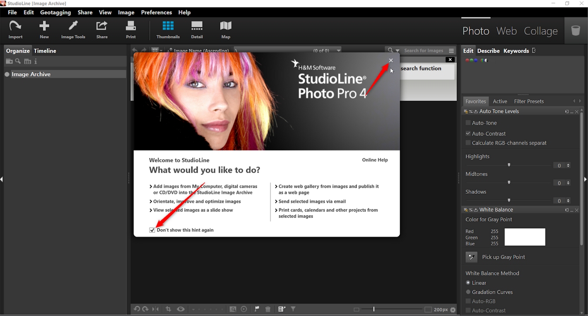
Task: Click the magnifier icon in Organize panel
Action: coord(18,61)
